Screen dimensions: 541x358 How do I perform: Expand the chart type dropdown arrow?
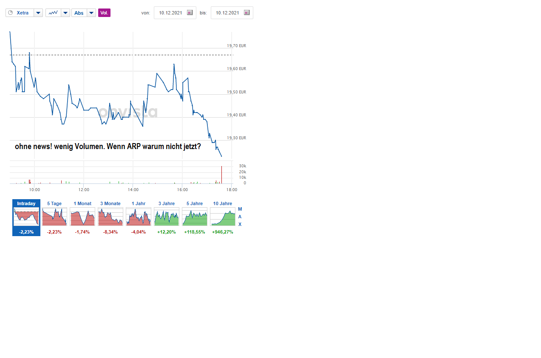pos(66,13)
